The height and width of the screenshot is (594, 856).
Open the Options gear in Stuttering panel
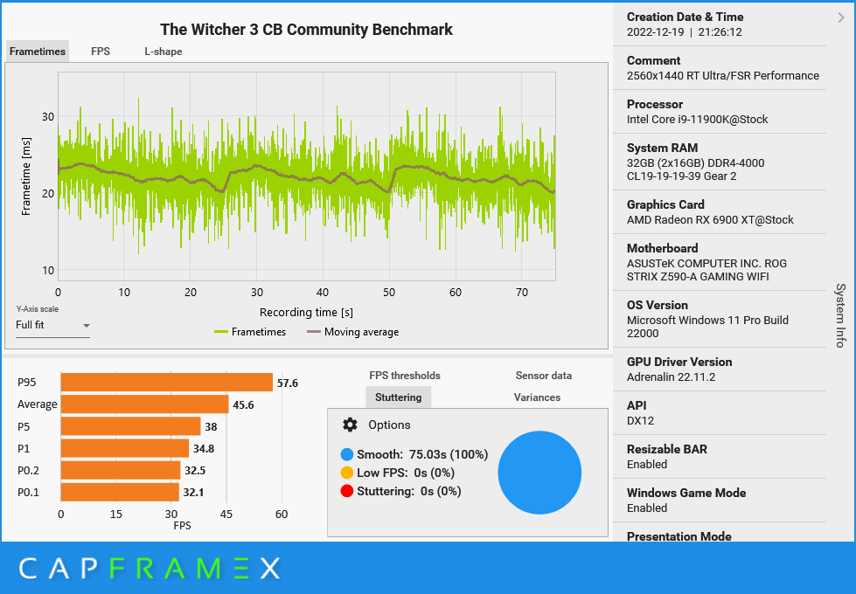click(350, 425)
